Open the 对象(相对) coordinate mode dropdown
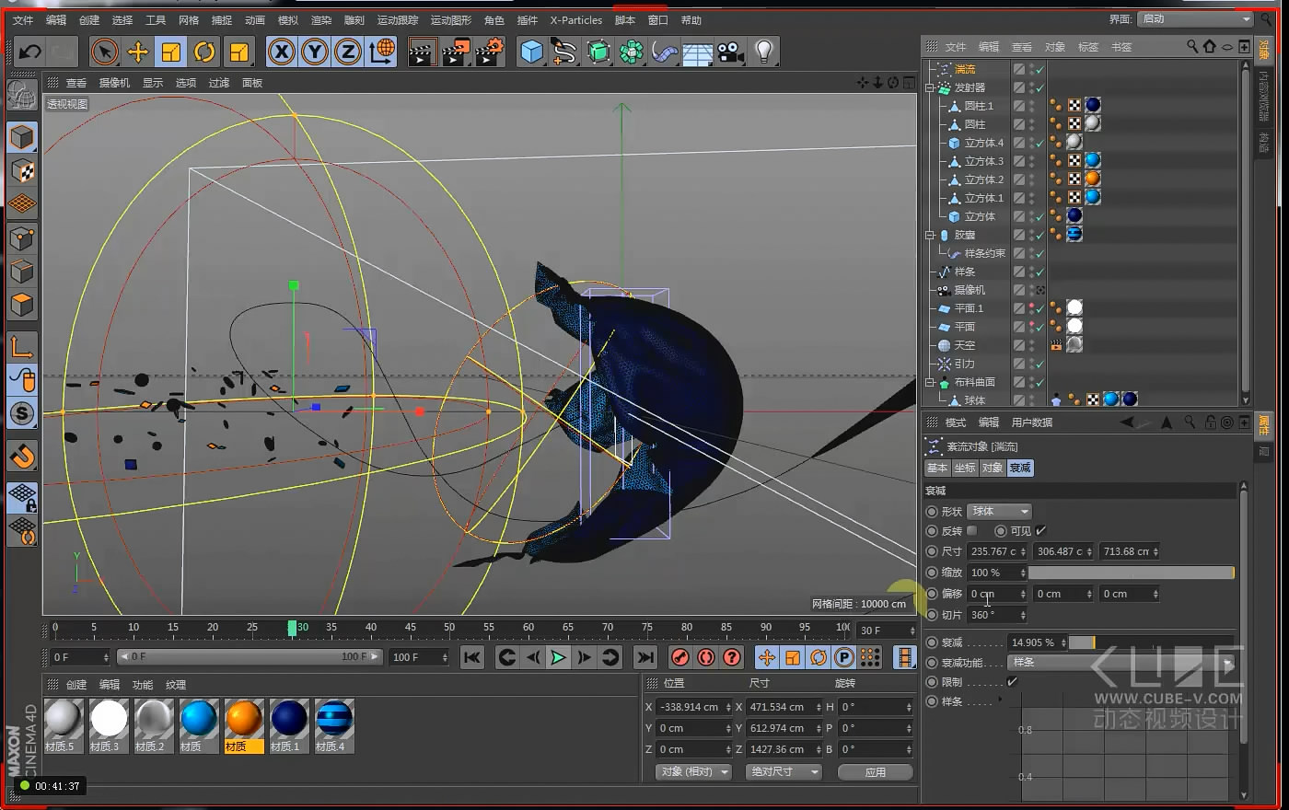This screenshot has height=810, width=1289. point(693,771)
